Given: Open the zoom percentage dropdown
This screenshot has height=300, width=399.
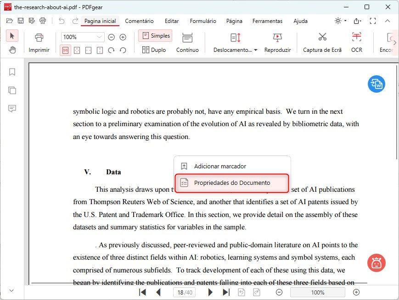Looking at the screenshot, I should (x=99, y=37).
